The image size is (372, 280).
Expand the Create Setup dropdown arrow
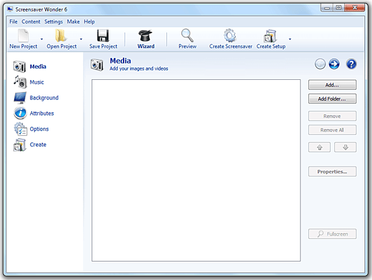(290, 39)
